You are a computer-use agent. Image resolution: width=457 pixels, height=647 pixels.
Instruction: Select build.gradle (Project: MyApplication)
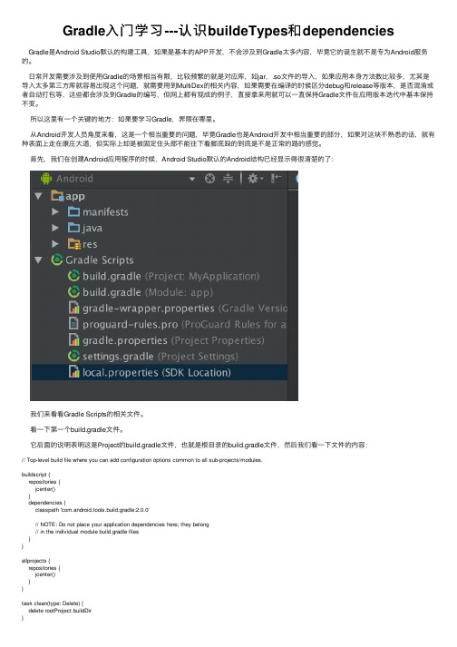click(x=163, y=276)
